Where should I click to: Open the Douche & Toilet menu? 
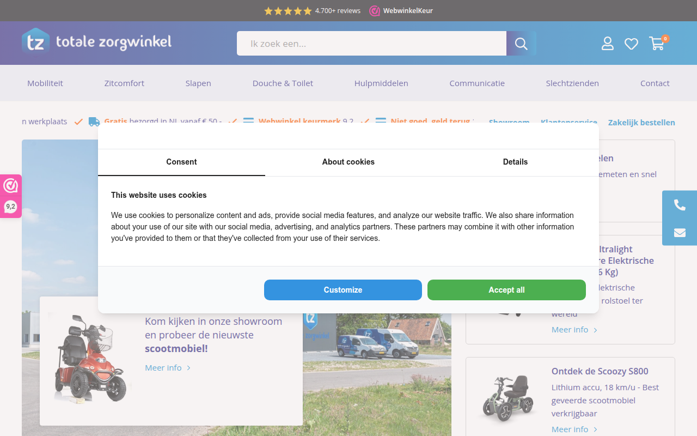[283, 83]
